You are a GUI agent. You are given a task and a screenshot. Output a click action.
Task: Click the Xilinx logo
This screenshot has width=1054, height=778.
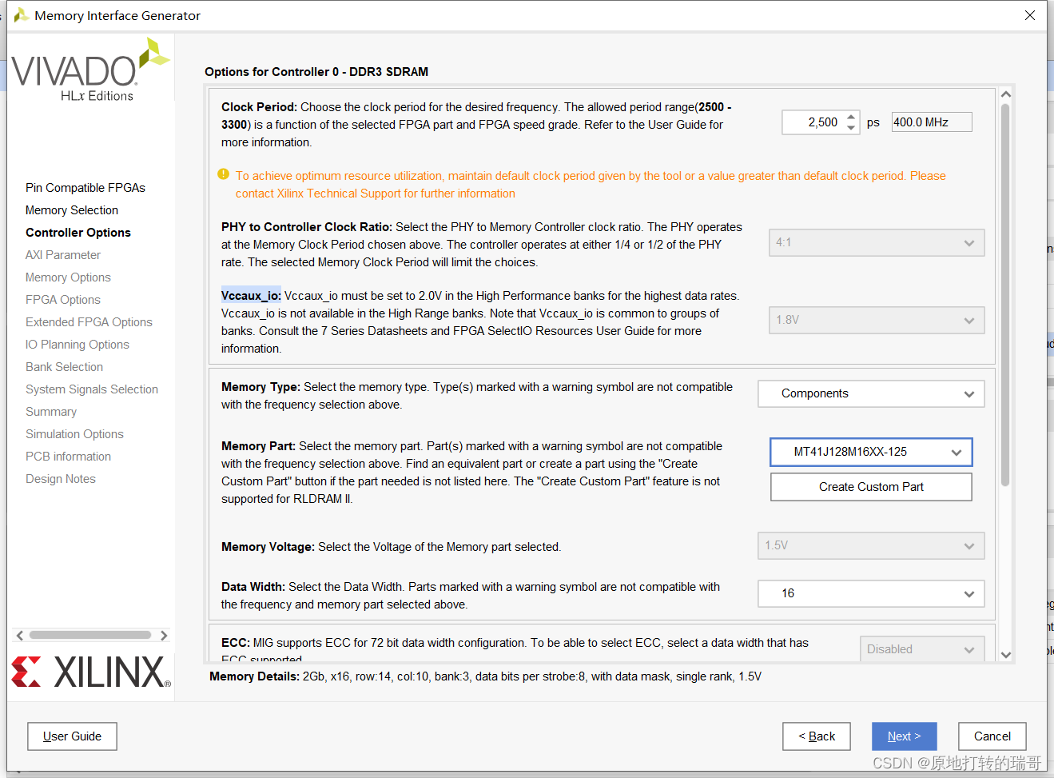(x=91, y=672)
